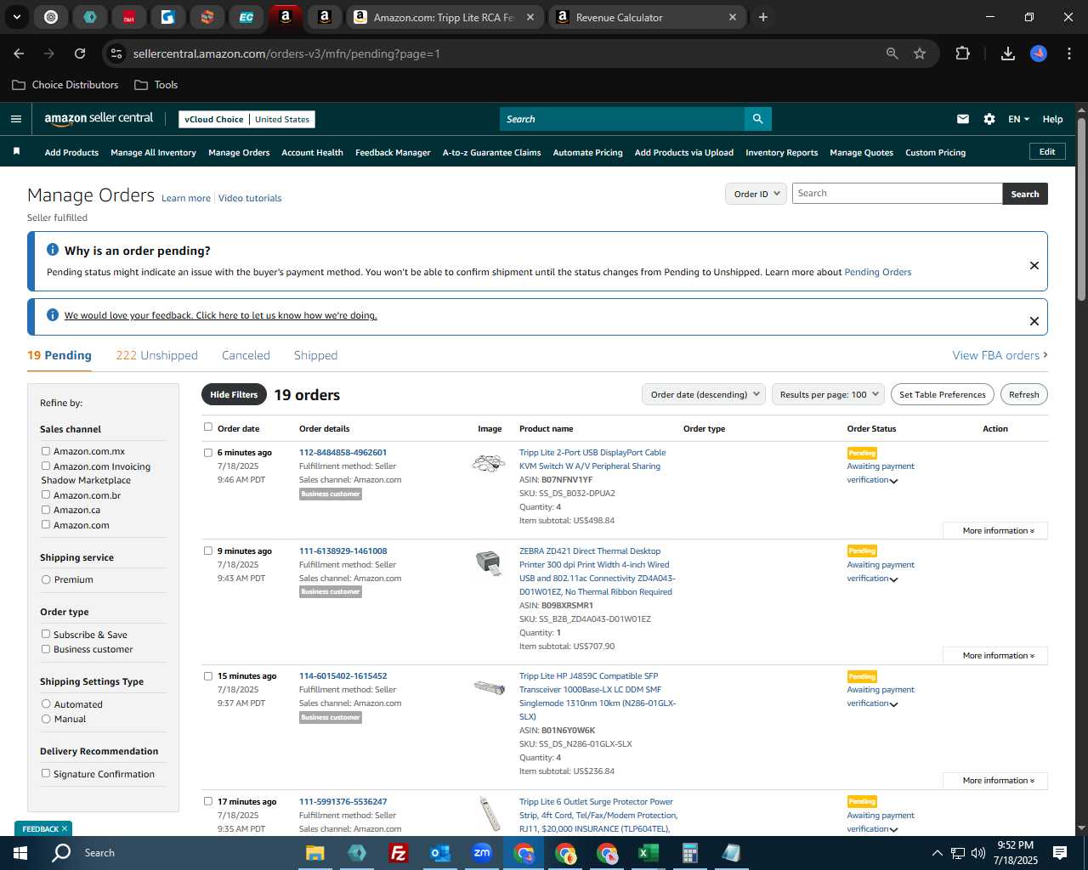Check the Amazon.com.br filter
Screen dimensions: 1088x870
(x=46, y=494)
